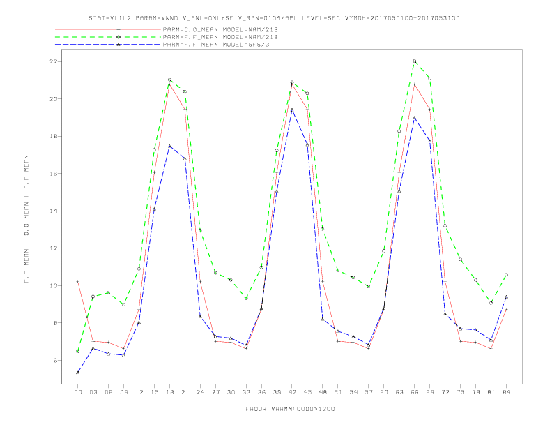Click the lowest blue triangle point at hour 00
The image size is (552, 427).
78,373
